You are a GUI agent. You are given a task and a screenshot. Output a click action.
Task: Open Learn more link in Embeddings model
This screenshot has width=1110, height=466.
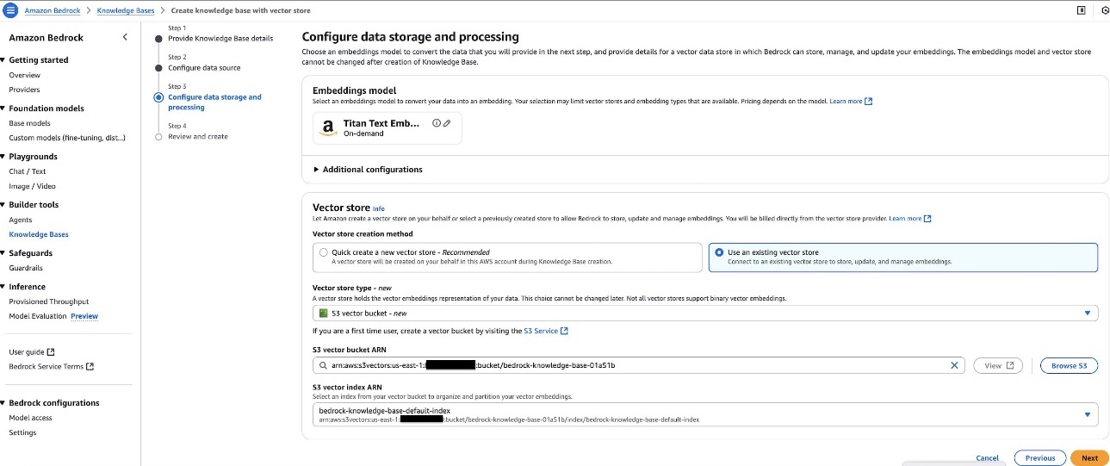pyautogui.click(x=851, y=102)
